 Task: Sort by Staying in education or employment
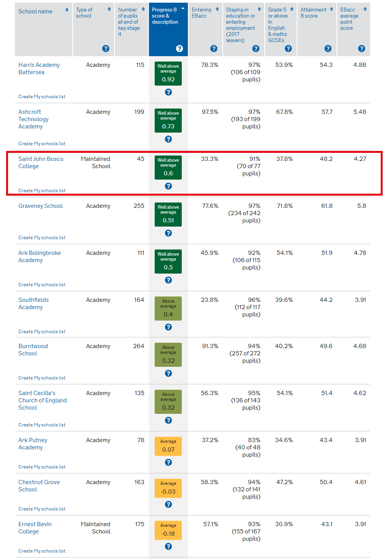(259, 9)
